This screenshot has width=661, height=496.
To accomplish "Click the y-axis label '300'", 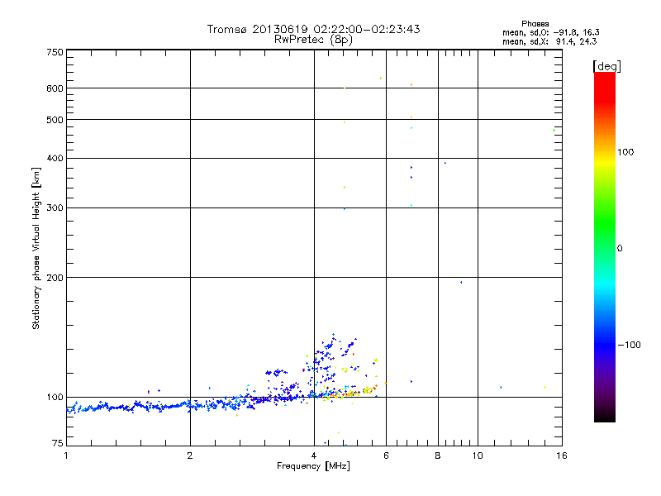I will pos(55,208).
